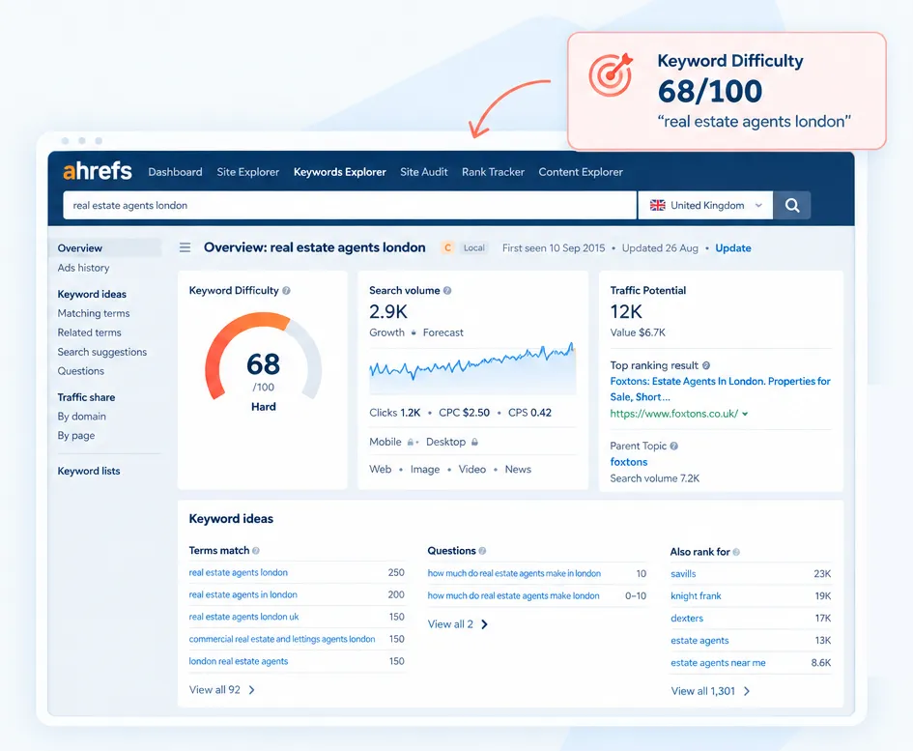Click the View all 2 chevron
The width and height of the screenshot is (913, 751).
pyautogui.click(x=484, y=624)
